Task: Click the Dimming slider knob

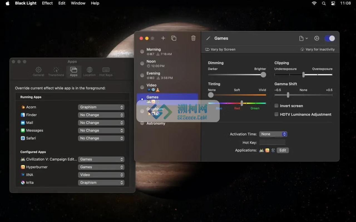Action: (x=263, y=75)
